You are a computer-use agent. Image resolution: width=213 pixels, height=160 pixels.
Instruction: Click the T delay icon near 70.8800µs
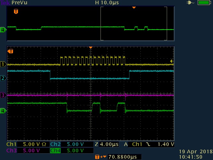click(x=101, y=157)
